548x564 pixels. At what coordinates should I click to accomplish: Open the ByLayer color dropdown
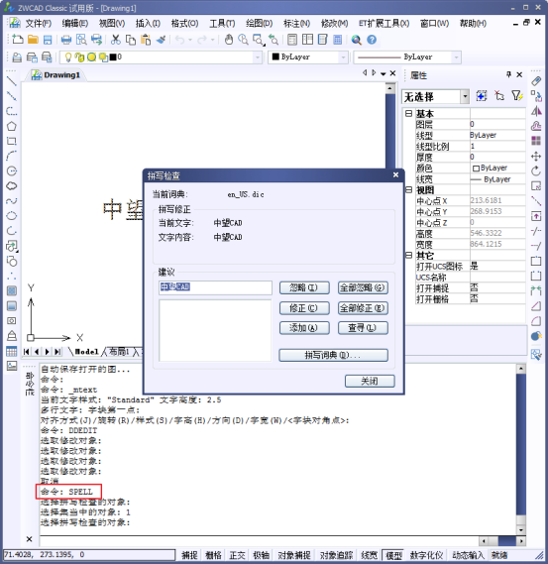[x=343, y=57]
